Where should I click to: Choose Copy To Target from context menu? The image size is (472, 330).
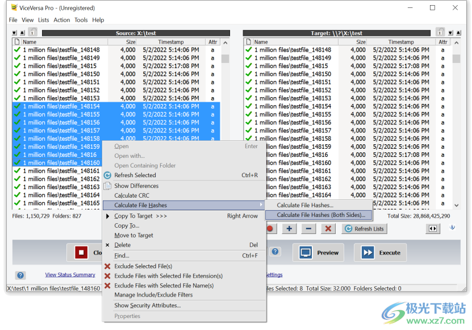[141, 216]
